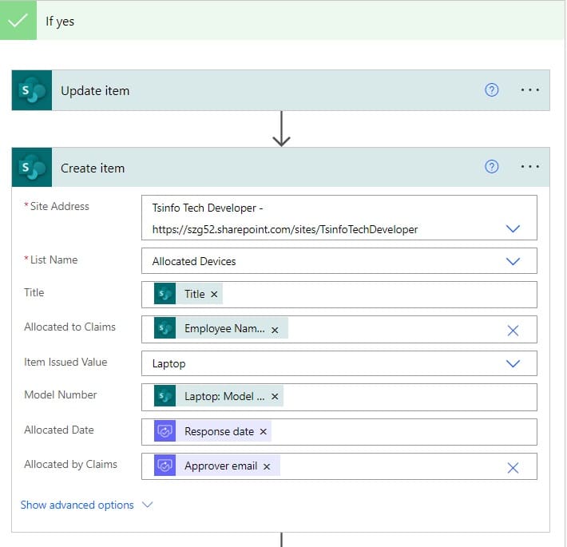Remove the Response date token
Screen dimensions: 567x547
click(x=264, y=432)
